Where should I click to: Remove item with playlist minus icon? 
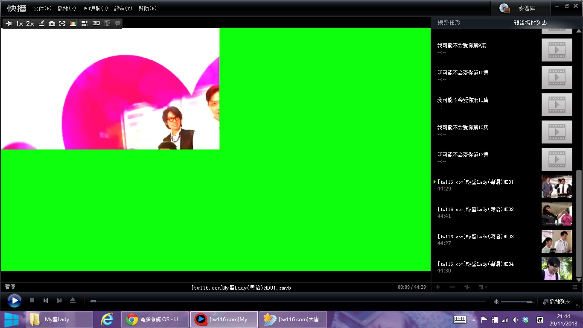[452, 287]
